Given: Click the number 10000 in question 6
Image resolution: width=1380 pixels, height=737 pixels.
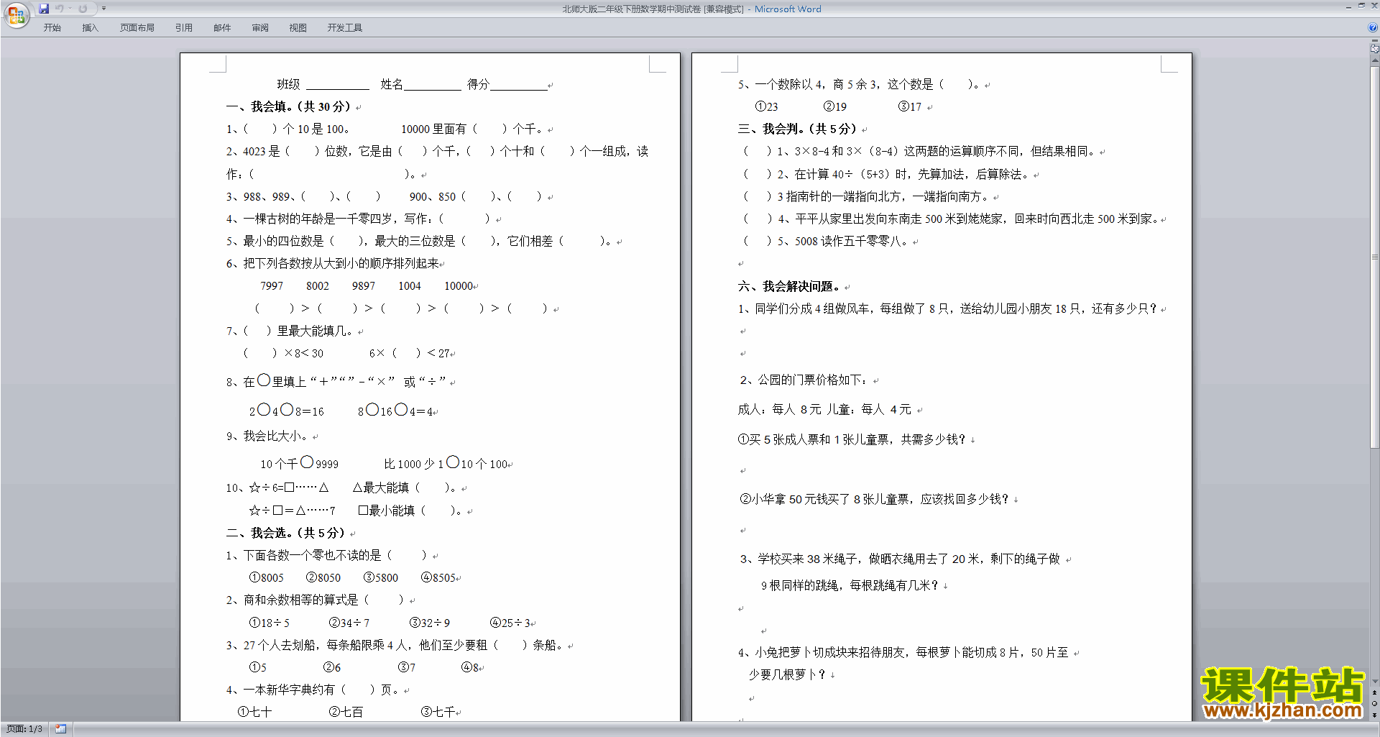Looking at the screenshot, I should (x=459, y=286).
